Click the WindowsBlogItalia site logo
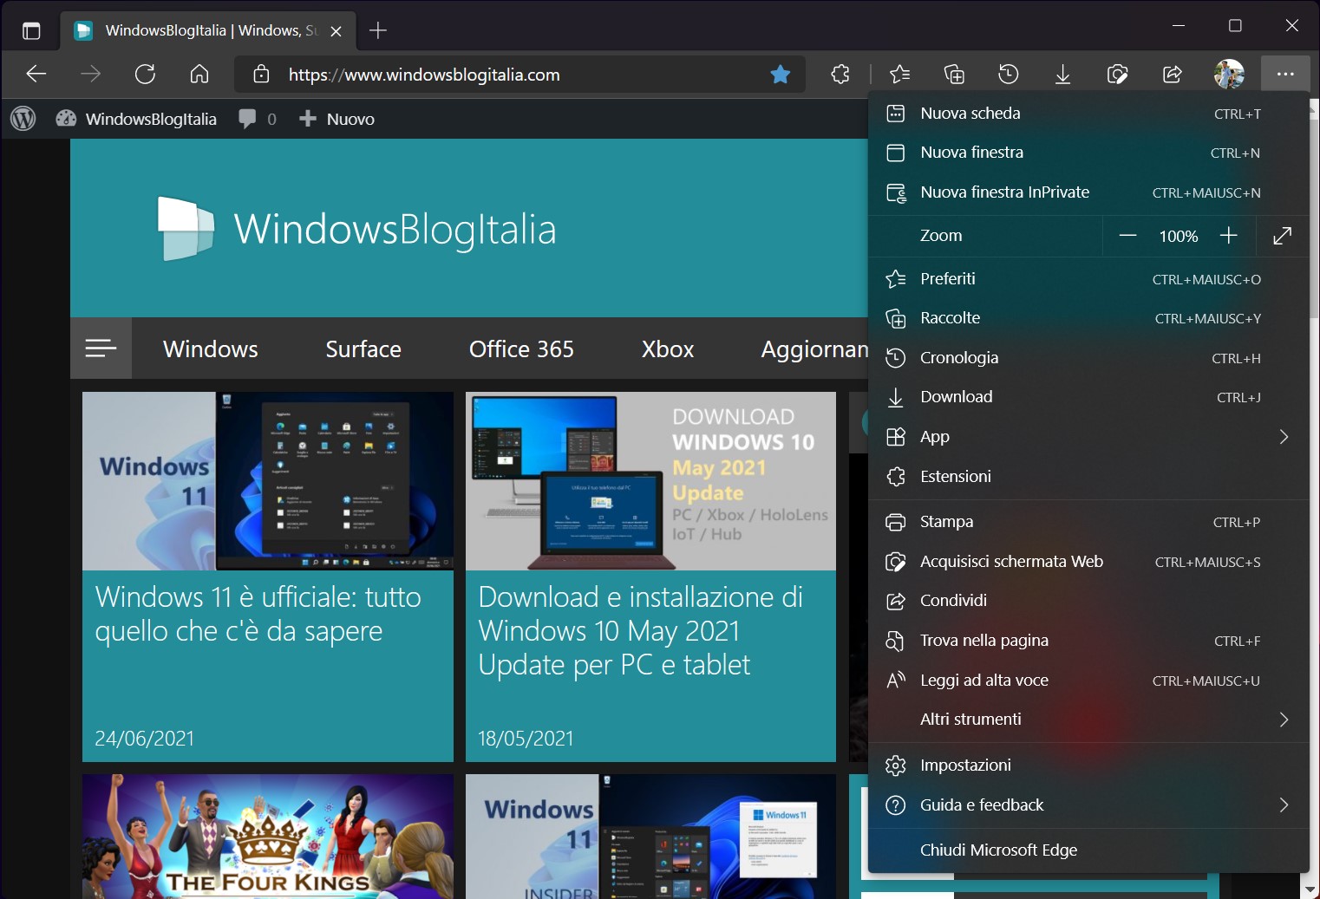This screenshot has width=1320, height=899. 357,229
